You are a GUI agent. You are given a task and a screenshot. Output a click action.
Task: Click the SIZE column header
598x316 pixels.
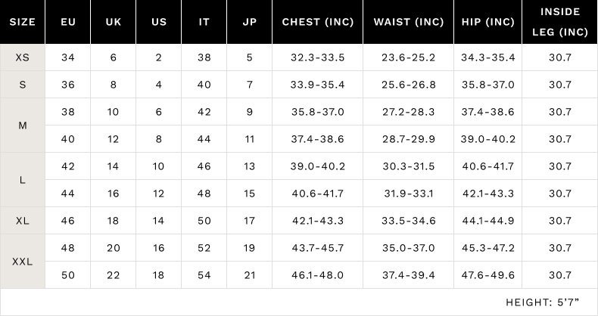tap(23, 22)
